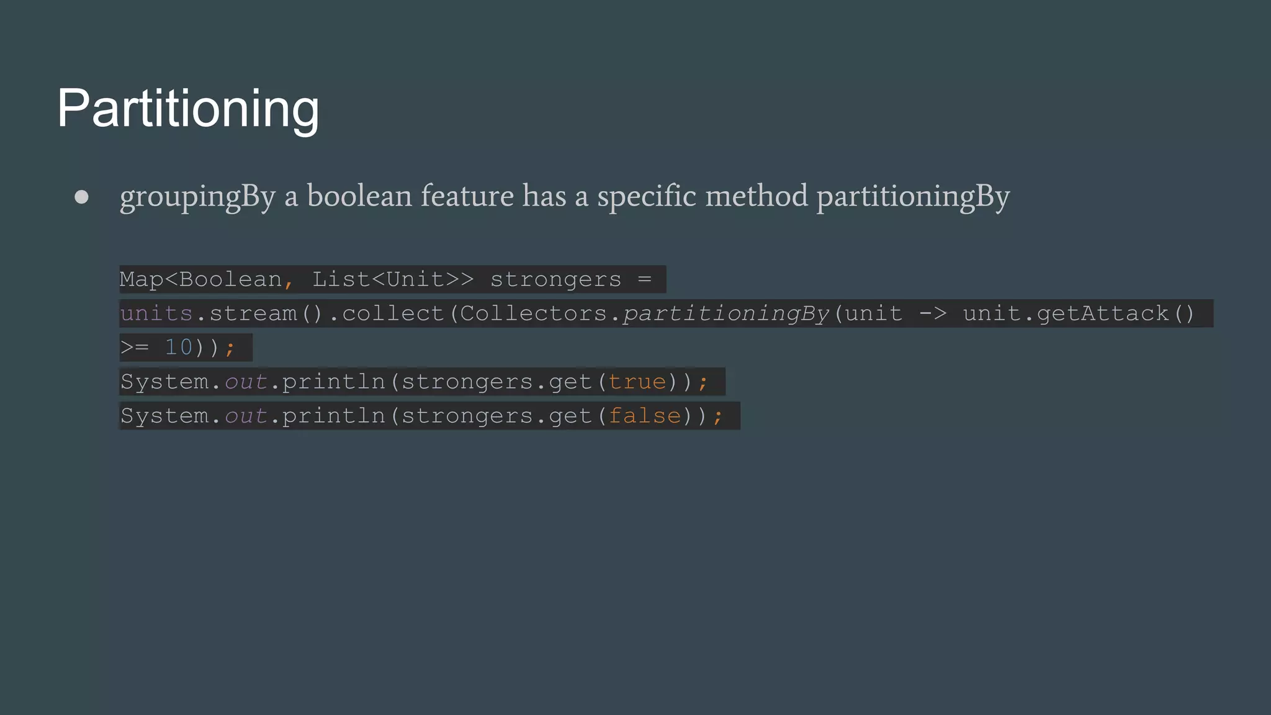Click 'List<Unit>>' in the code
1271x715 pixels.
click(x=392, y=280)
